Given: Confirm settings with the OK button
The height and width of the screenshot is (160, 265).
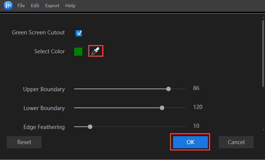Looking at the screenshot, I should coord(190,142).
